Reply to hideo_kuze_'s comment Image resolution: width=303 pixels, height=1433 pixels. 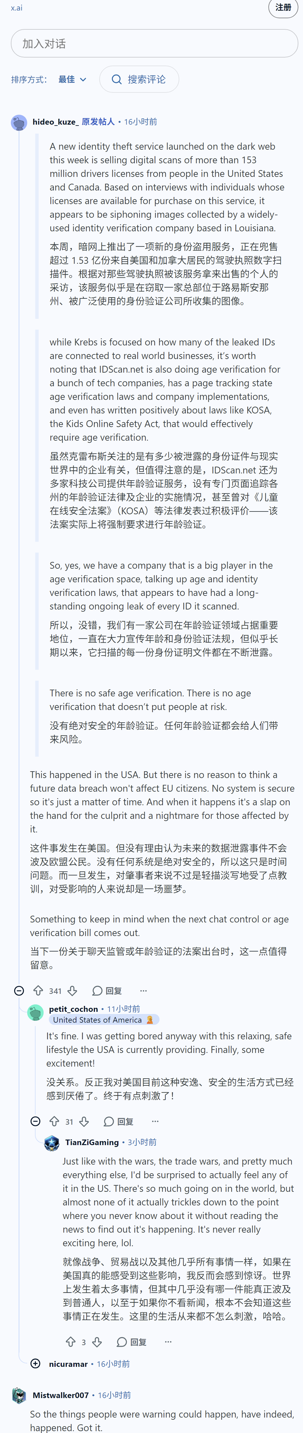click(107, 990)
